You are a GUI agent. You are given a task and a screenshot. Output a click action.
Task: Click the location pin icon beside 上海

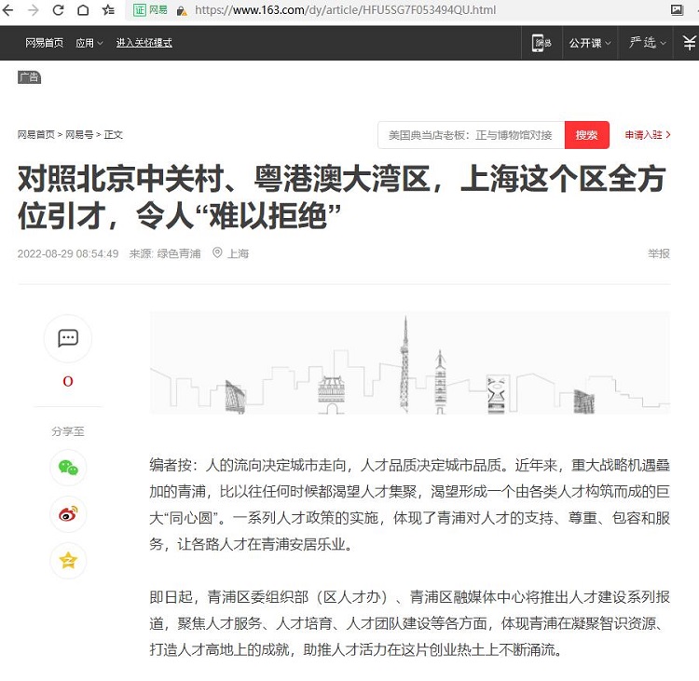pos(217,253)
